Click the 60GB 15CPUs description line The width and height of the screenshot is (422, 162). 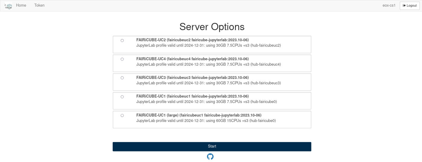[206, 121]
